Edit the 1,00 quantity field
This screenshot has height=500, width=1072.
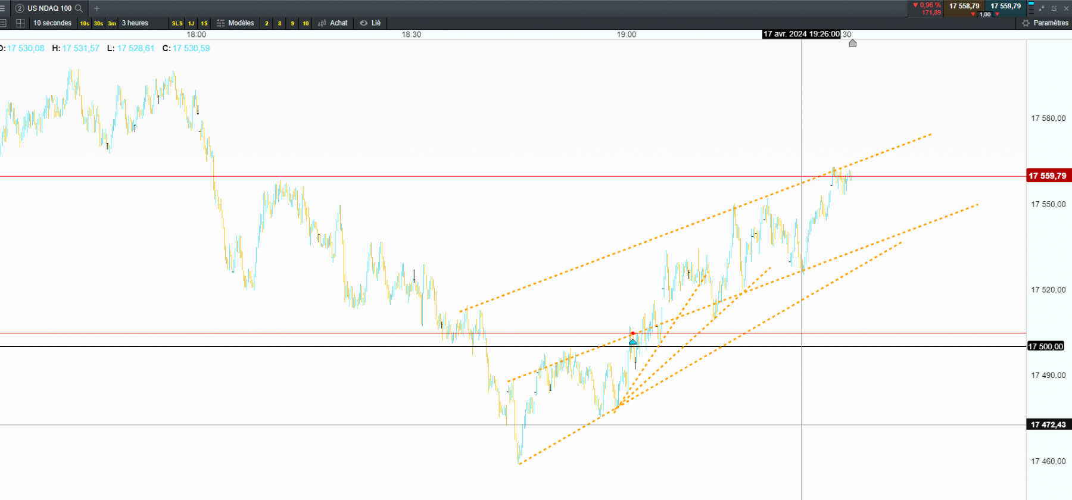click(x=985, y=14)
